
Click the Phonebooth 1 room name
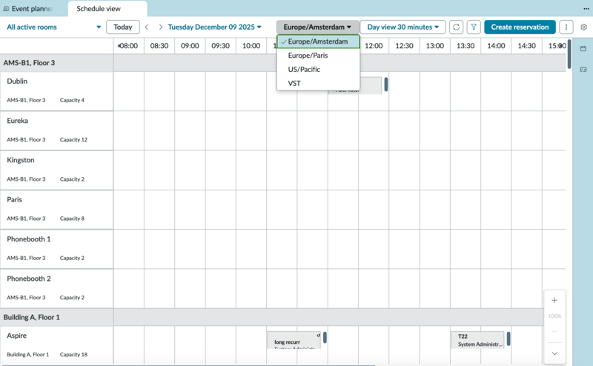click(x=29, y=239)
